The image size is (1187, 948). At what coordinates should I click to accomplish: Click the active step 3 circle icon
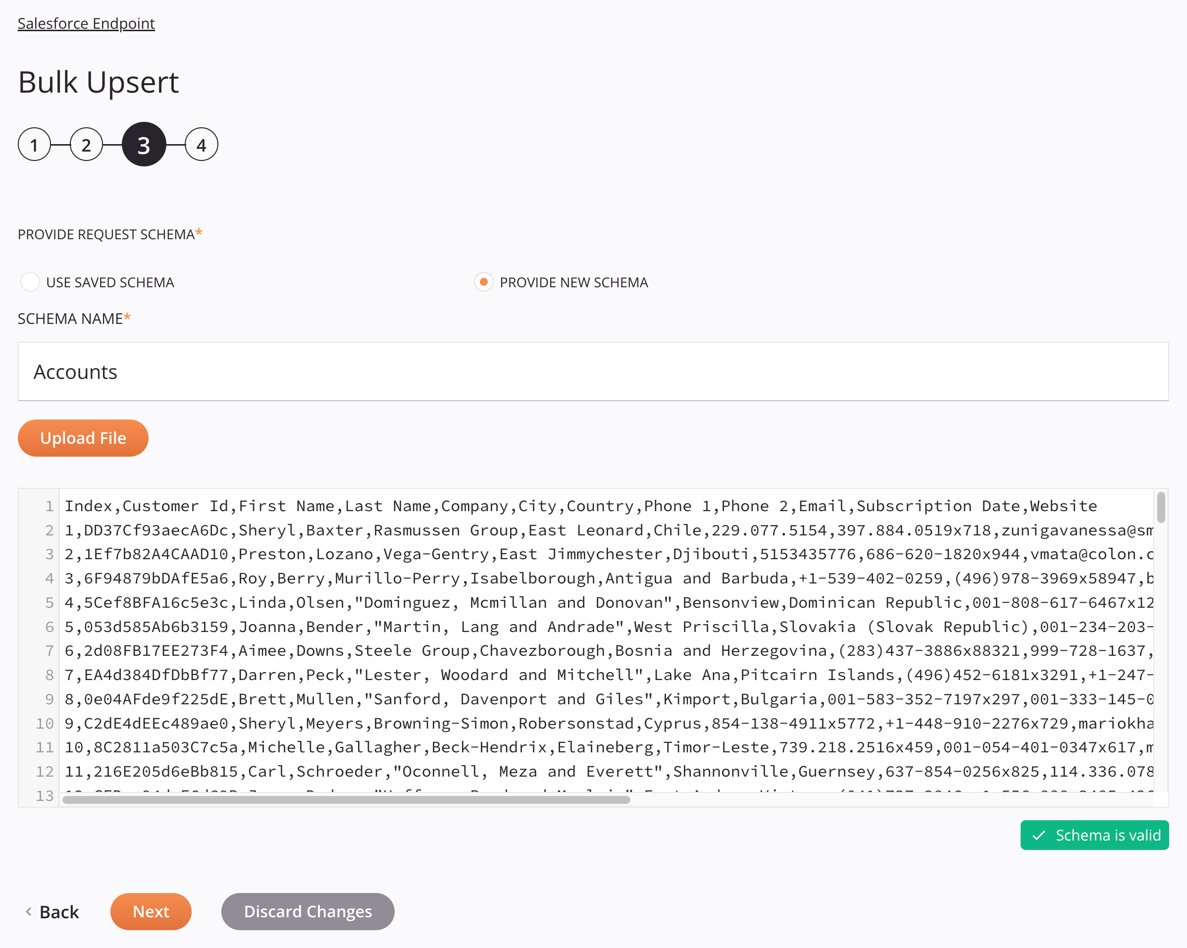tap(143, 144)
